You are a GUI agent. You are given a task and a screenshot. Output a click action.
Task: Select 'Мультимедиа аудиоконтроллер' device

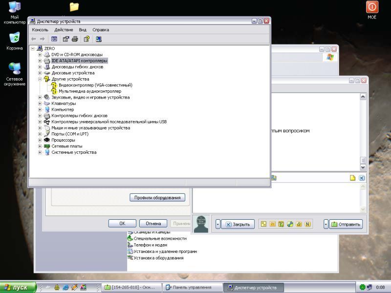90,91
